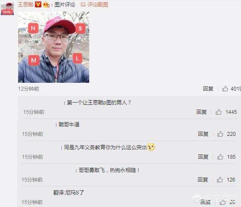
Task: Like the comment with 185 likes
Action: click(220, 157)
